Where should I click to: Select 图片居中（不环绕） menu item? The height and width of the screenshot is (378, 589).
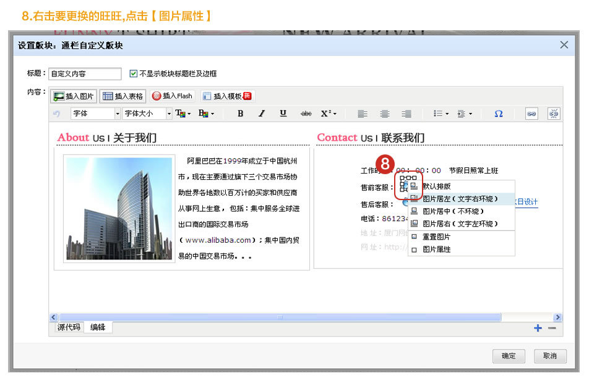462,211
